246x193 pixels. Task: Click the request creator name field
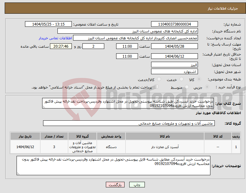(135, 38)
